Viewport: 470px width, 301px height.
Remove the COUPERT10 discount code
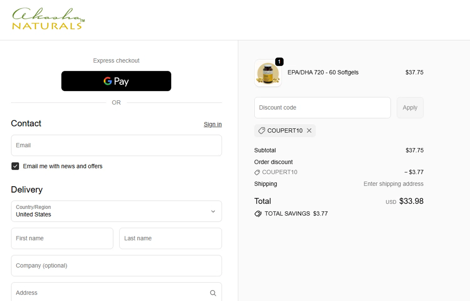(309, 131)
